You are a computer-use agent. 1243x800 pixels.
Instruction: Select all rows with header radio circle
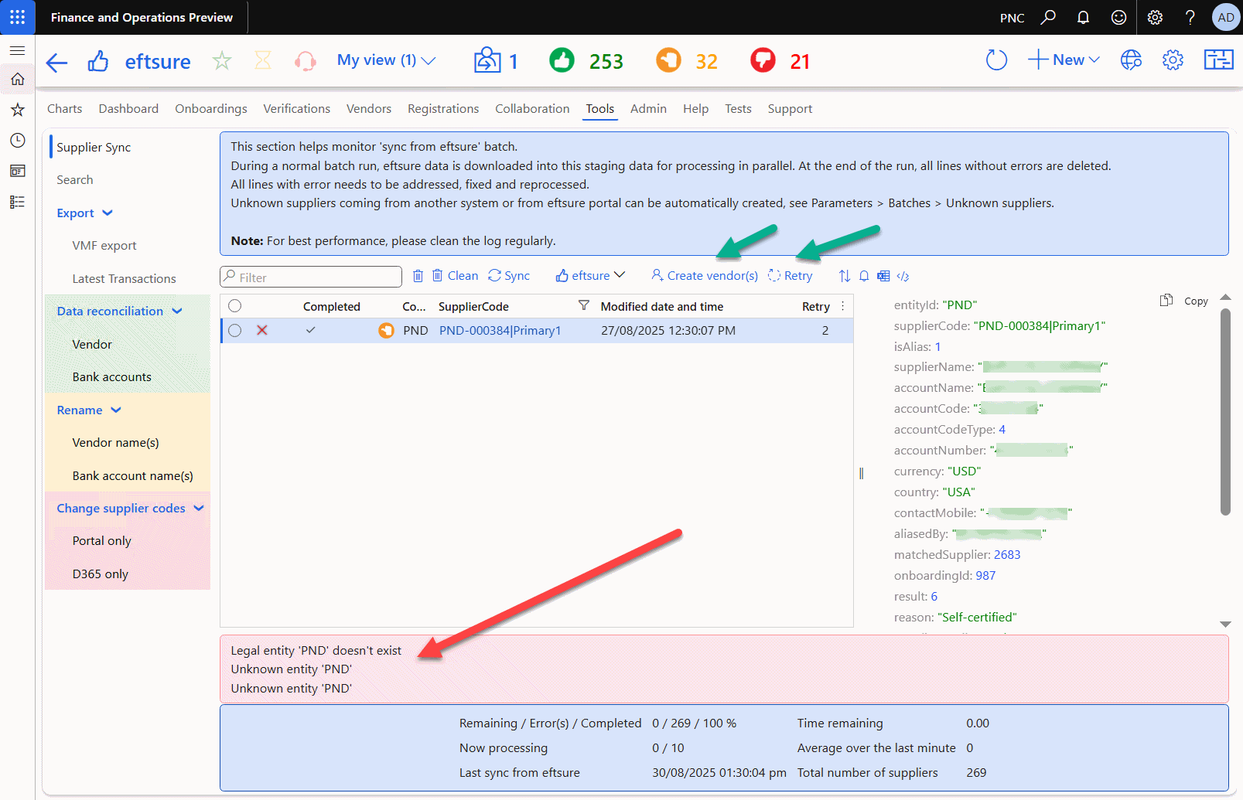tap(235, 306)
